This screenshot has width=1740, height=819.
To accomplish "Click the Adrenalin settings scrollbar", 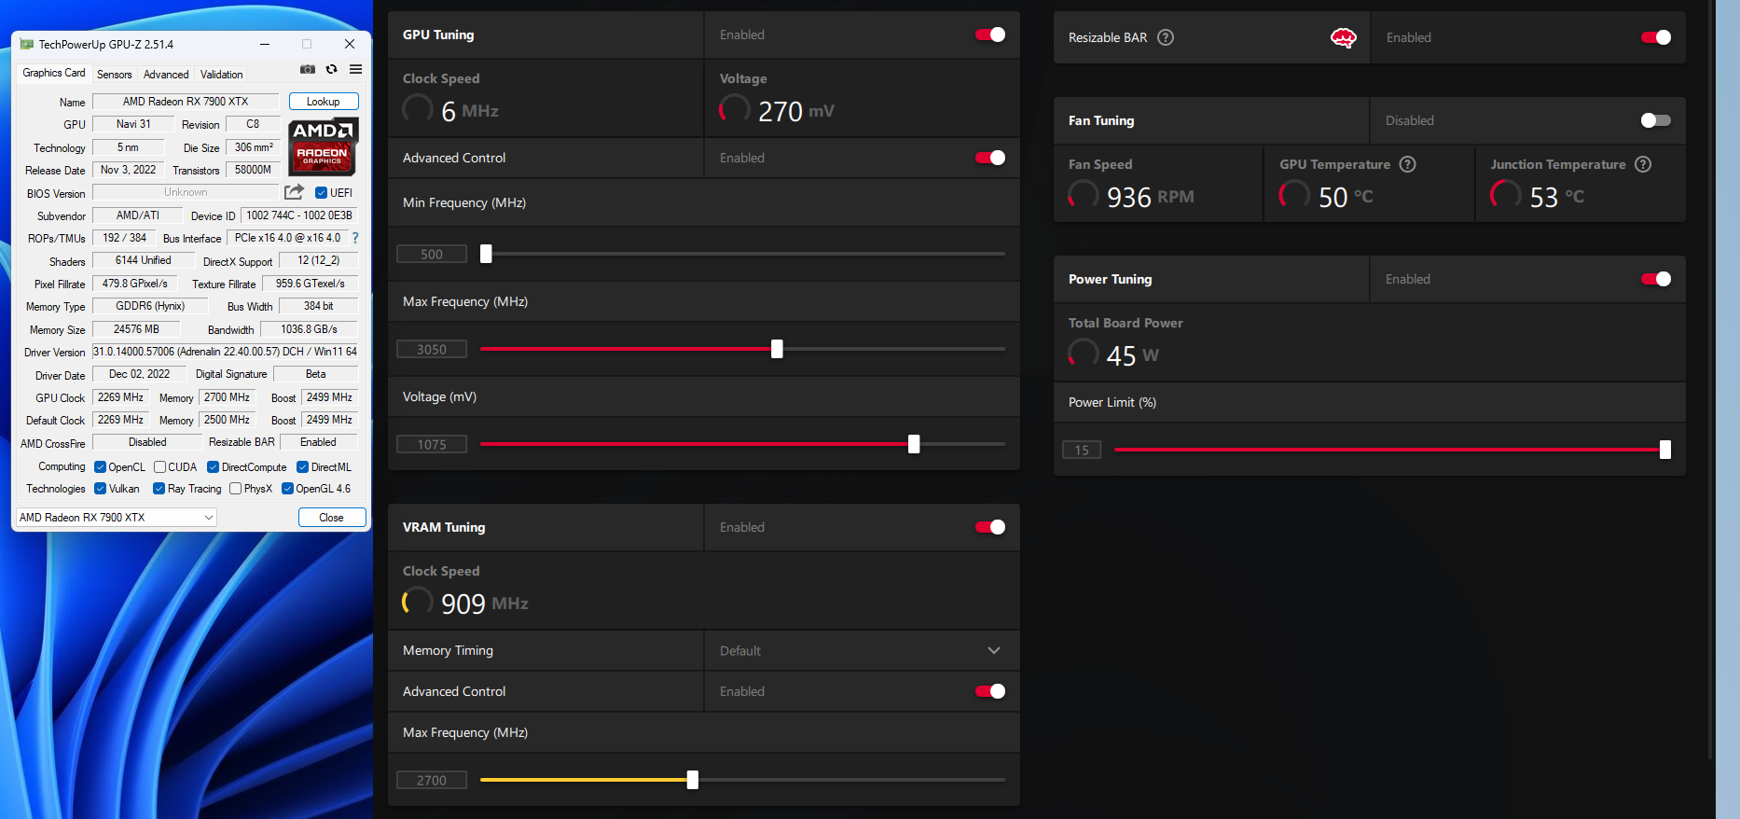I will click(x=1709, y=378).
